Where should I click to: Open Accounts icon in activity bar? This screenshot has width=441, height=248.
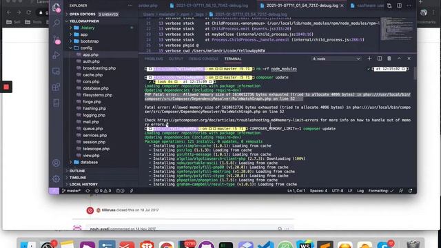[x=56, y=163]
